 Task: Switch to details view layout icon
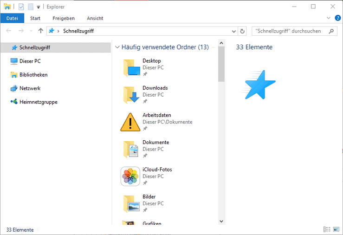tap(326, 229)
